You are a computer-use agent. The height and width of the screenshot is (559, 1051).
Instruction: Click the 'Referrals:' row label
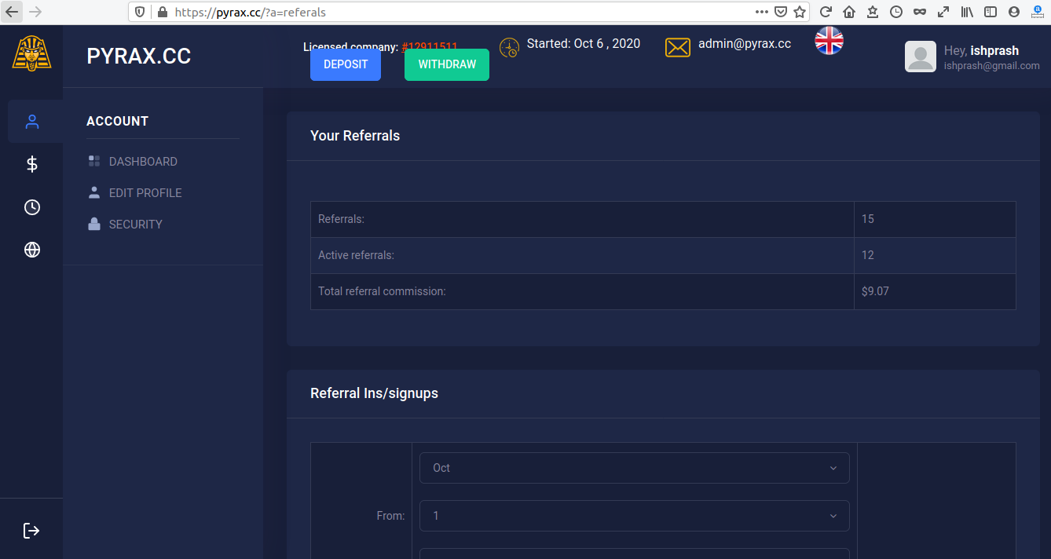pyautogui.click(x=341, y=219)
